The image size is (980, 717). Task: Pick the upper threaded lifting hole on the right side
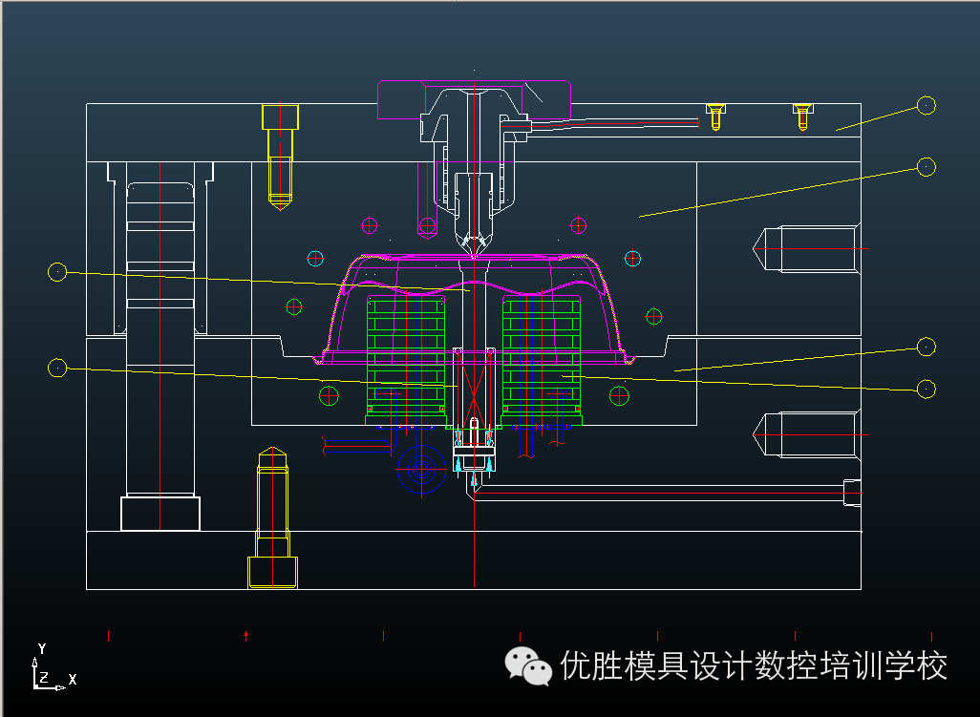807,249
